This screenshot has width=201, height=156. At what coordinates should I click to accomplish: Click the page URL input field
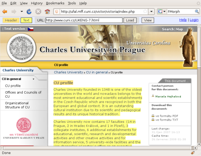click(x=84, y=20)
